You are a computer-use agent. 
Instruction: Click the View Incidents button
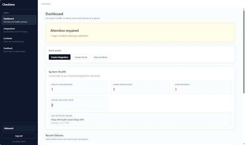point(100,57)
